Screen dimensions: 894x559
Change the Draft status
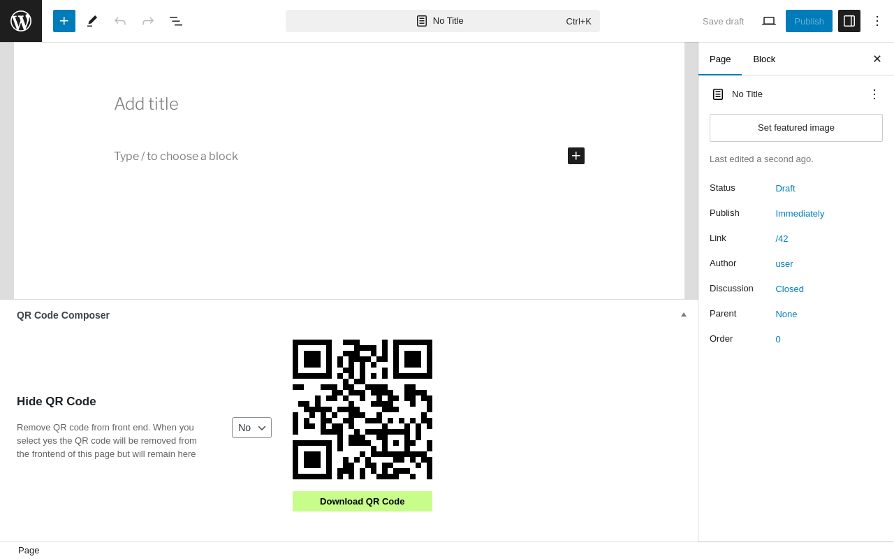pyautogui.click(x=785, y=188)
